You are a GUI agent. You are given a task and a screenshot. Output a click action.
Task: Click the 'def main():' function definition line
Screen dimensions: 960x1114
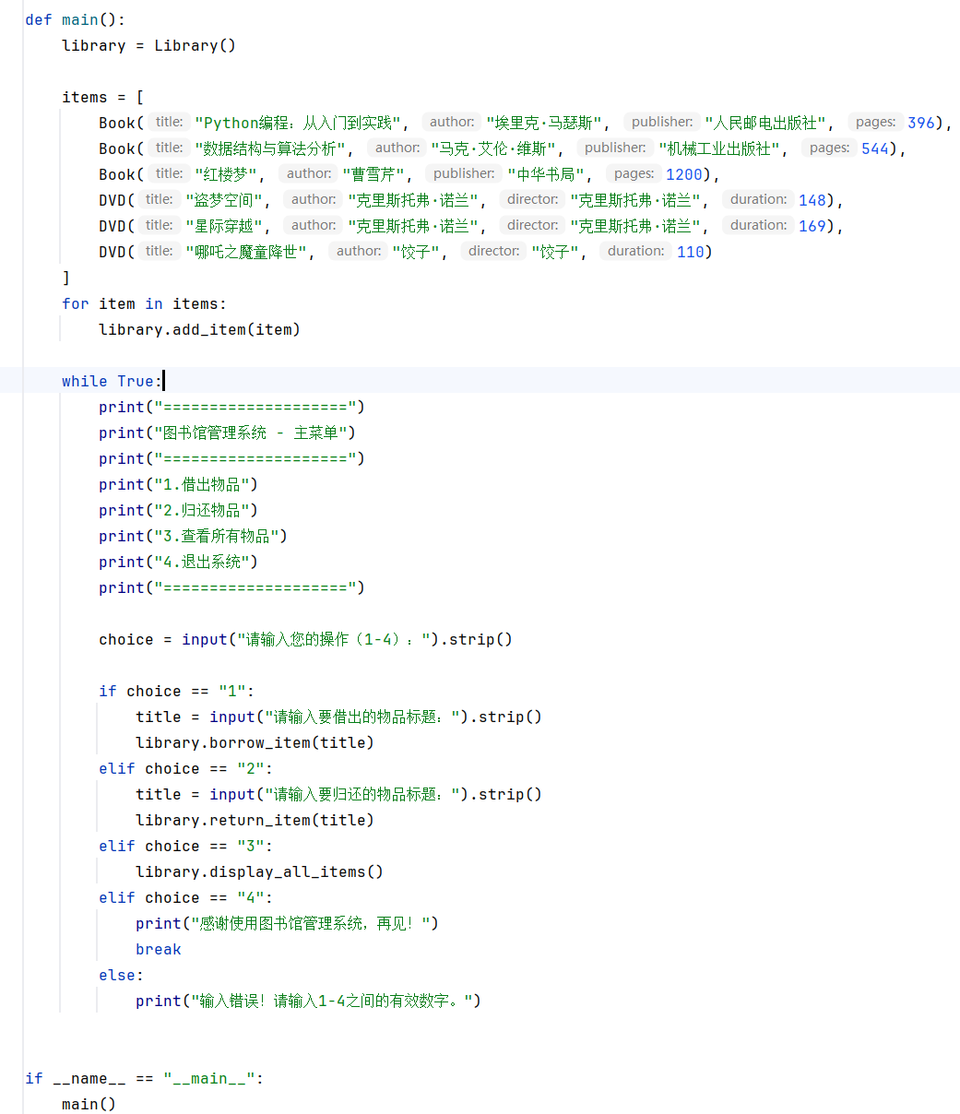coord(76,19)
